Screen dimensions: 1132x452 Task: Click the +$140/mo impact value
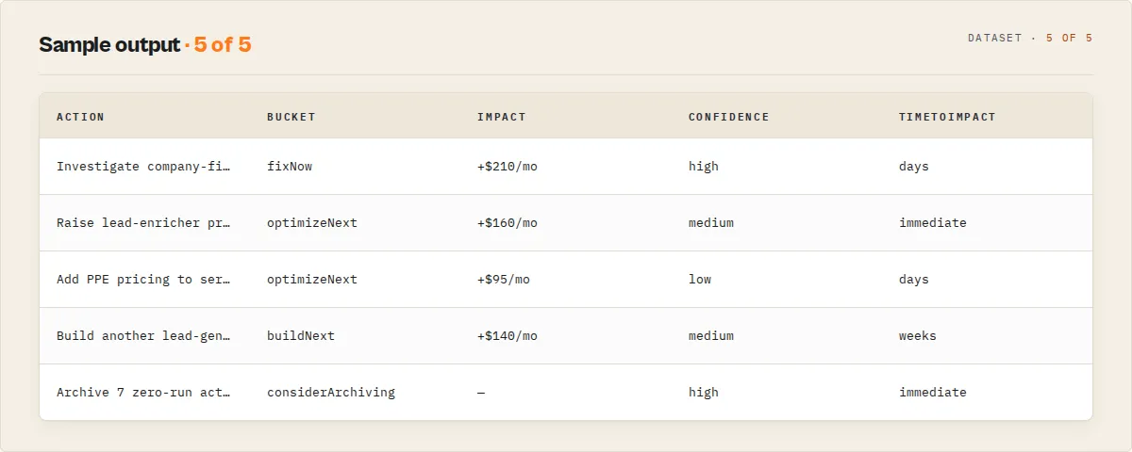coord(508,336)
